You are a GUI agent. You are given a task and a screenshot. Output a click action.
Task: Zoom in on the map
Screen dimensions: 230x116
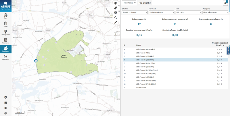pos(116,34)
